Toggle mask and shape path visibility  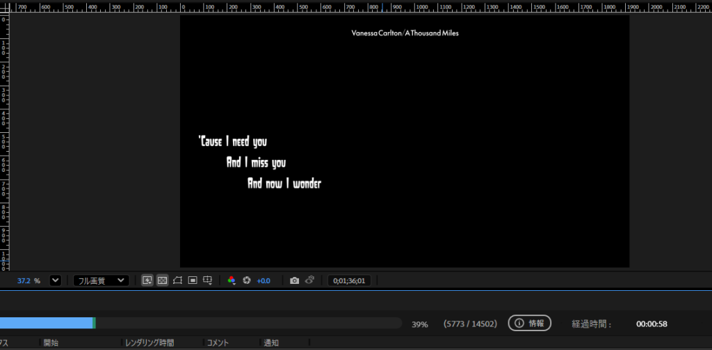pos(177,280)
